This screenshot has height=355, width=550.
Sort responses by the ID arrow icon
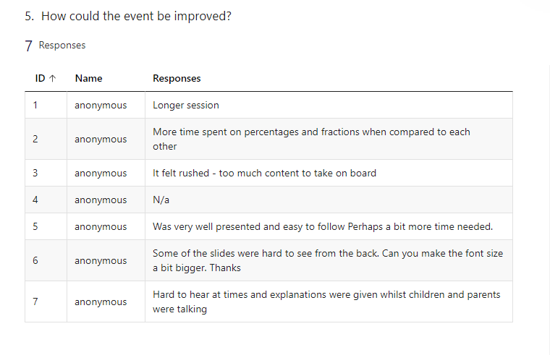point(53,79)
